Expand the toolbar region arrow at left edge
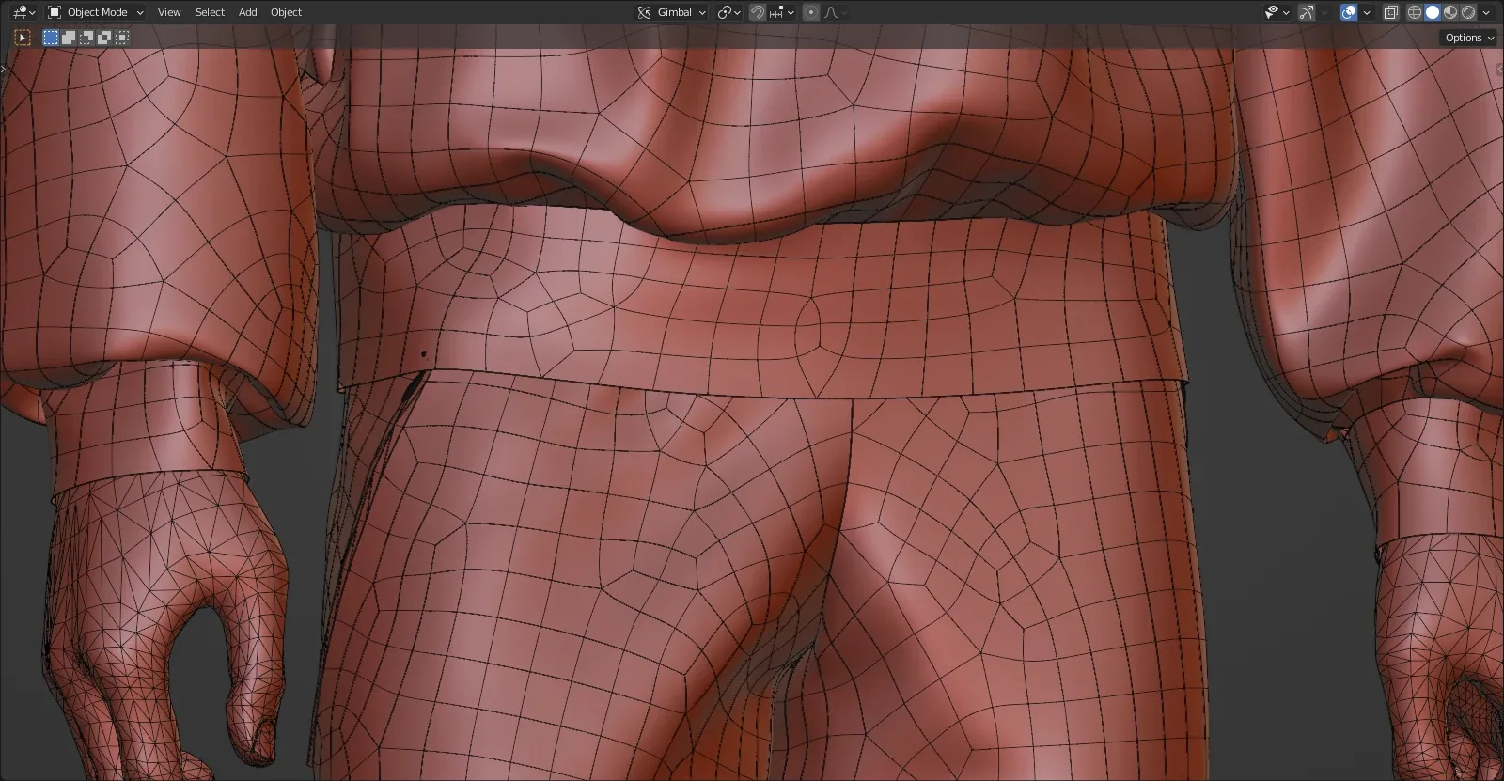The image size is (1504, 781). click(4, 70)
